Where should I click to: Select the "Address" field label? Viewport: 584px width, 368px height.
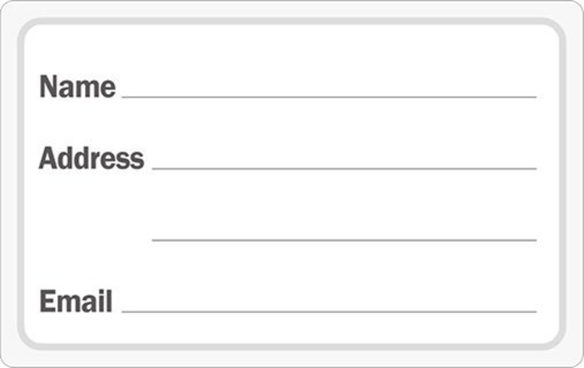coord(91,158)
